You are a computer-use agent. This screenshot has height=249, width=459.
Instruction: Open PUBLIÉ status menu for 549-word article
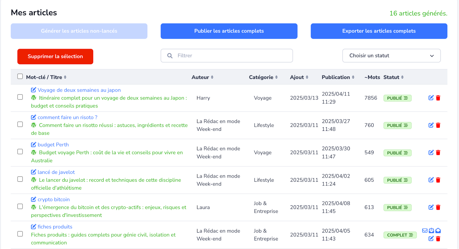click(397, 153)
